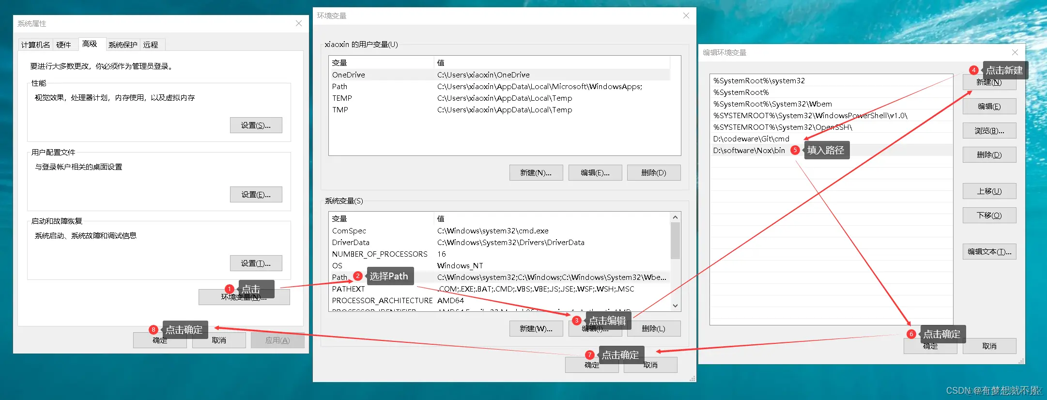This screenshot has height=400, width=1047.
Task: Click 下移(O) to move entry down
Action: (989, 215)
